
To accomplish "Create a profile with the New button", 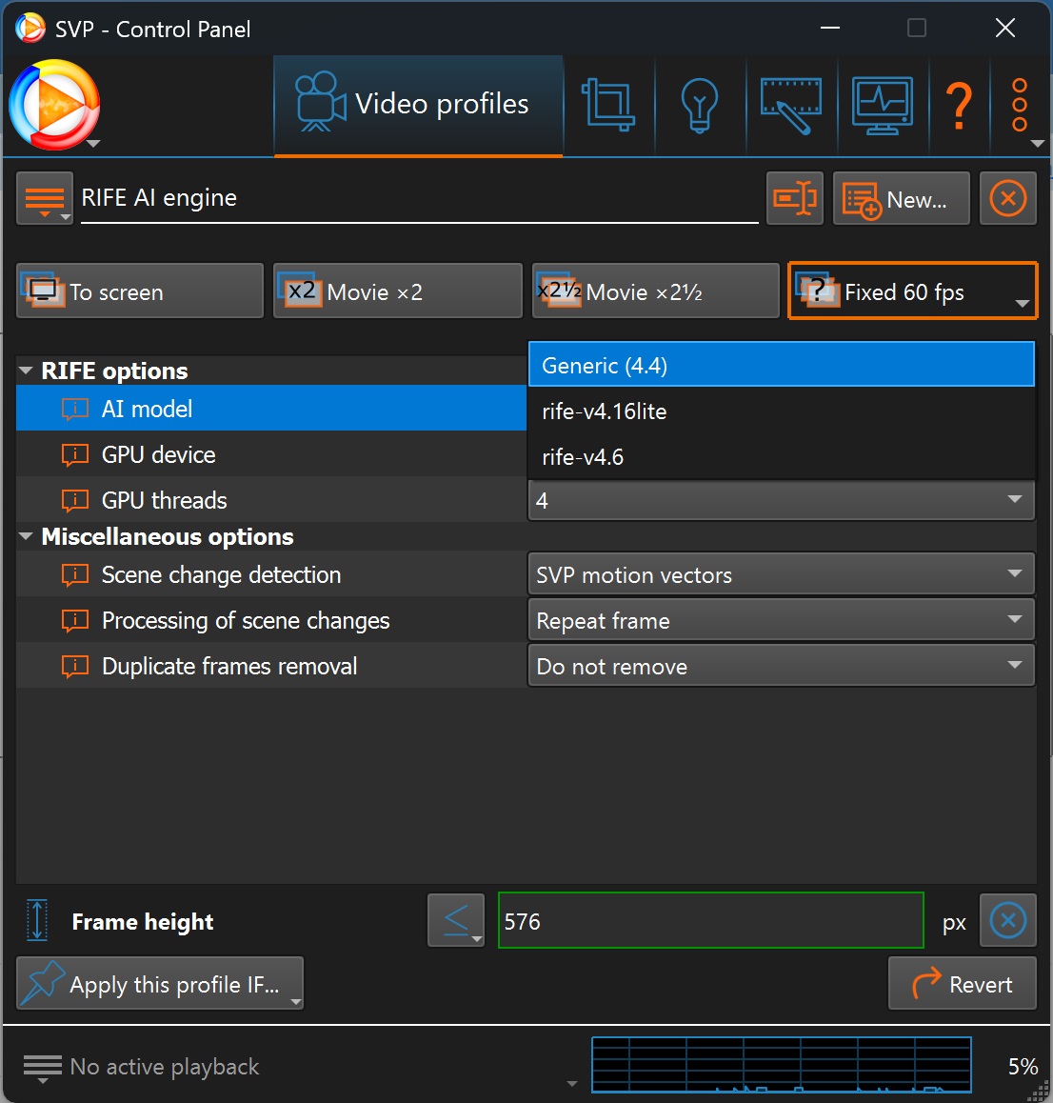I will coord(901,198).
